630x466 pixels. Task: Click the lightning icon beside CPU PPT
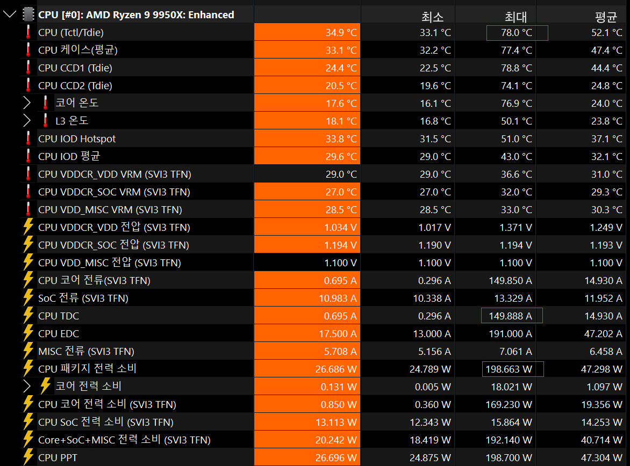28,457
